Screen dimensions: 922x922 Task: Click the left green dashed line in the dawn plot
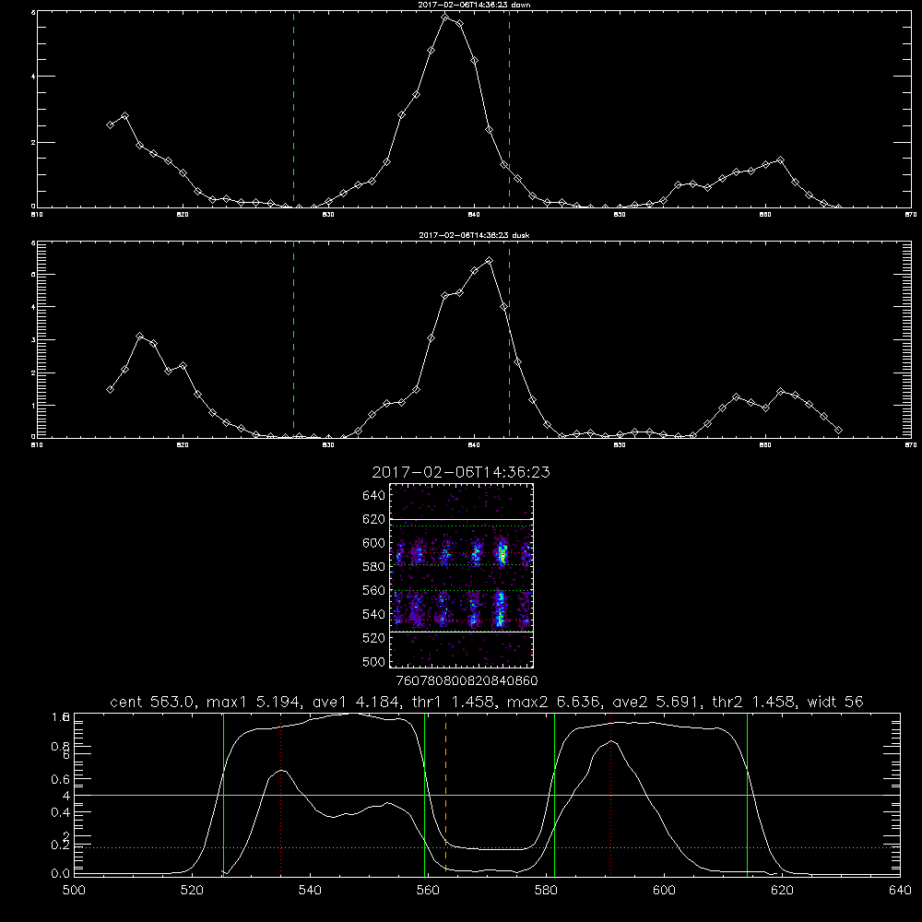pyautogui.click(x=293, y=110)
